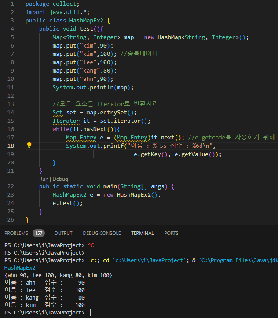The image size is (278, 318).
Task: Click the terminal row for name kim
Action: click(44, 305)
